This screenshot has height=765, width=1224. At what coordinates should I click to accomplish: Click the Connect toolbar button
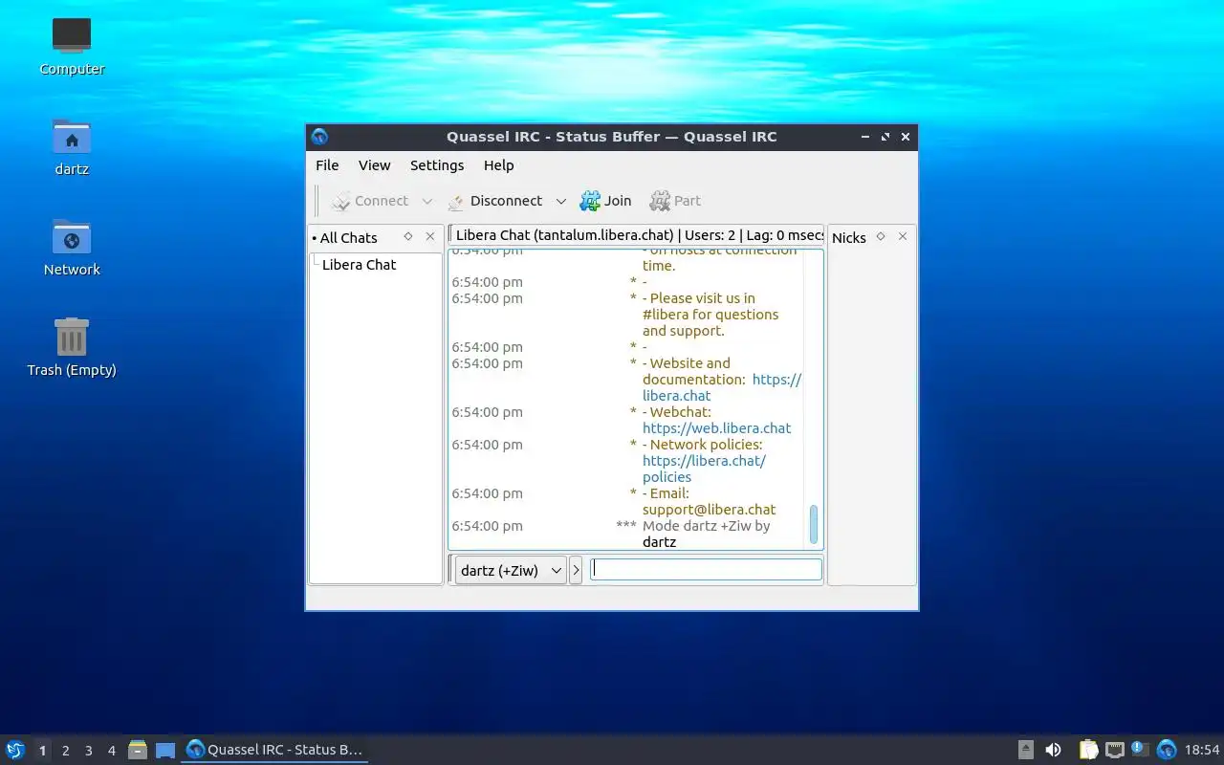click(369, 201)
